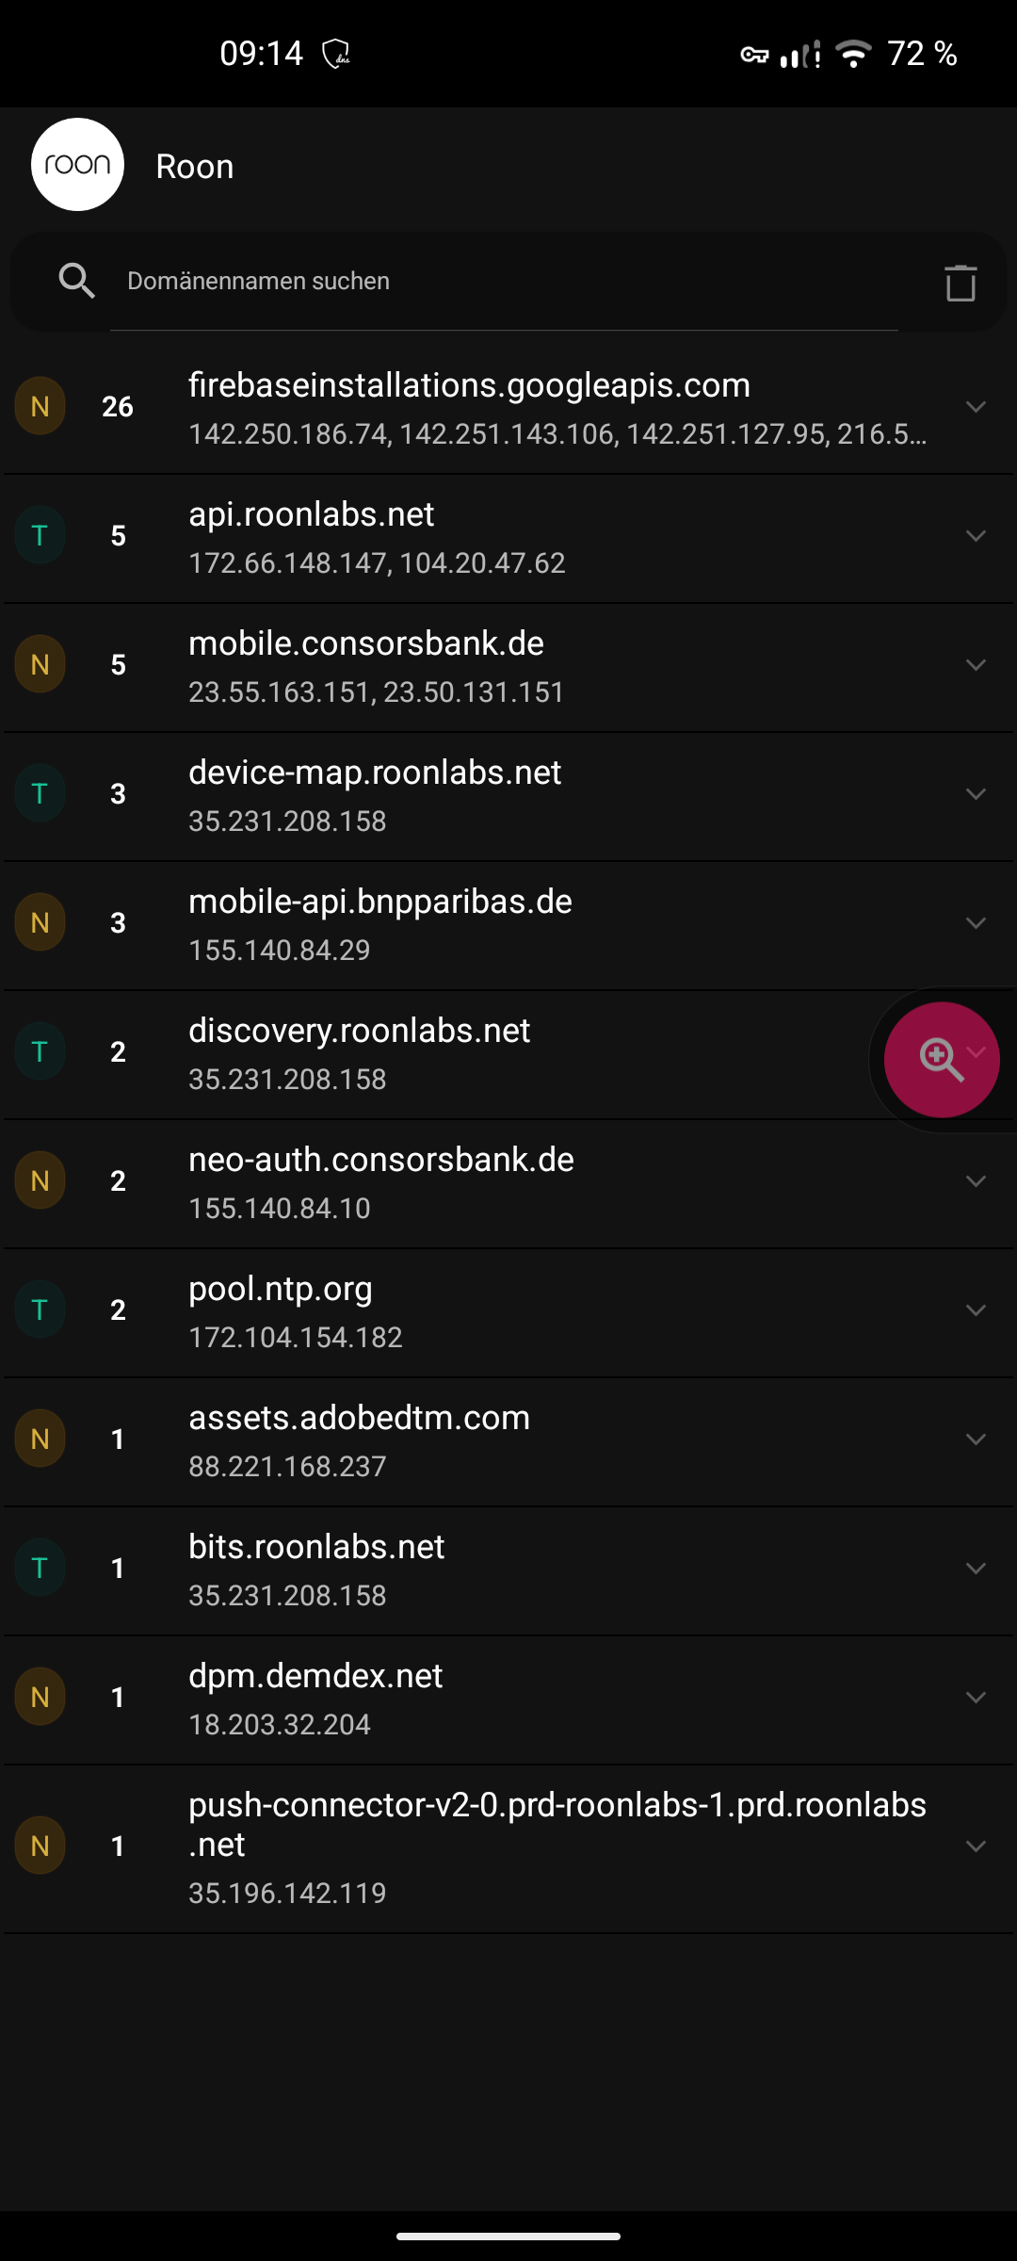
Task: Tap the bottom home gesture bar
Action: 508,2236
